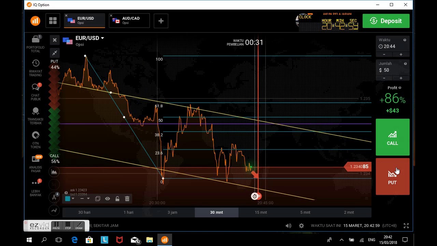This screenshot has width=437, height=246.
Task: Toggle lock on selected drawing
Action: click(x=117, y=199)
